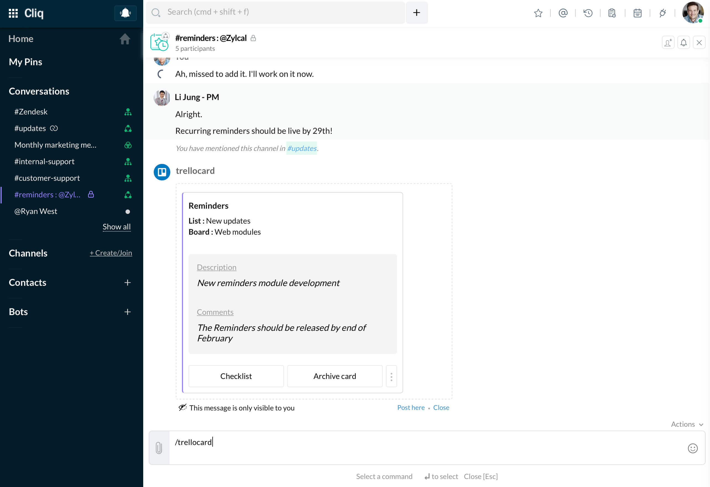Open Contacts section
The height and width of the screenshot is (487, 710).
(x=27, y=282)
